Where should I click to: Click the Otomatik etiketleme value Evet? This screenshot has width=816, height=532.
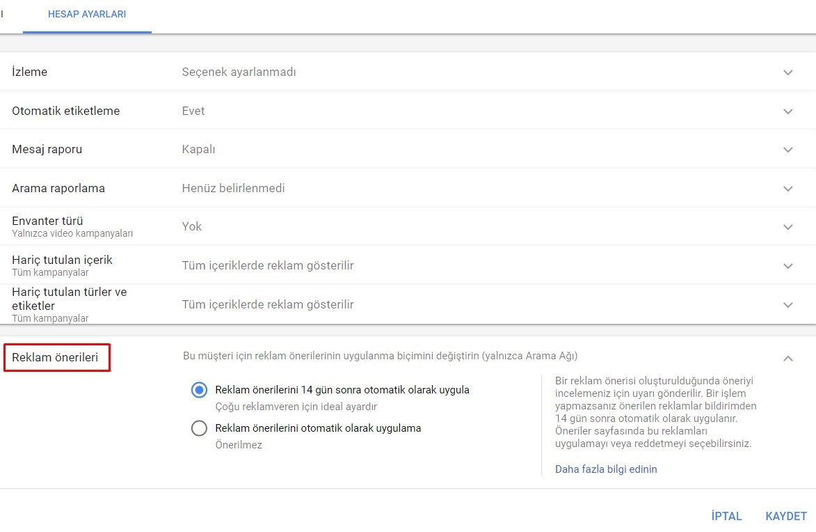(193, 111)
